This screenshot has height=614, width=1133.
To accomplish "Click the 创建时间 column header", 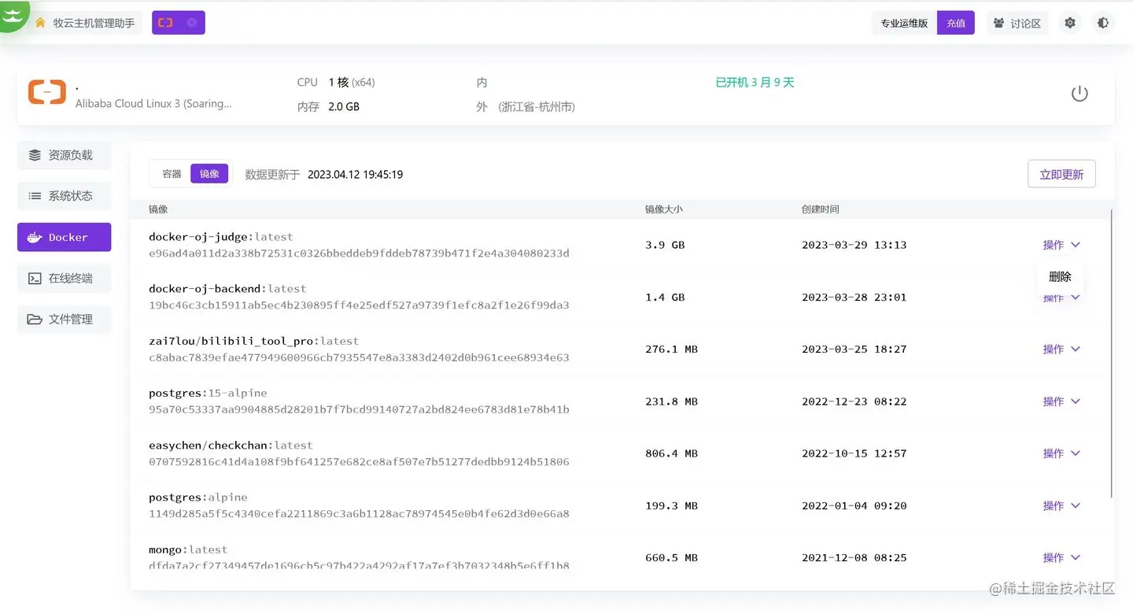I will (821, 209).
